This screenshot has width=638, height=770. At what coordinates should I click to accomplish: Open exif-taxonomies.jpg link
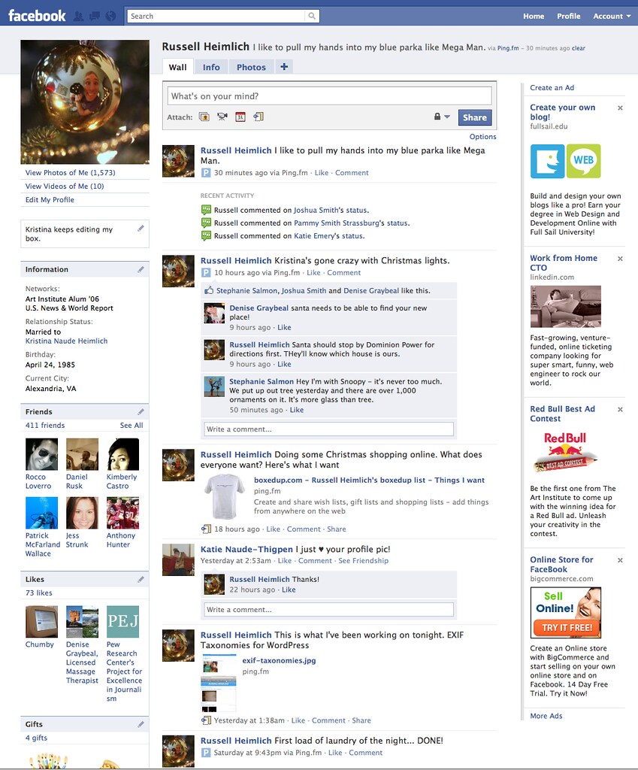point(279,660)
